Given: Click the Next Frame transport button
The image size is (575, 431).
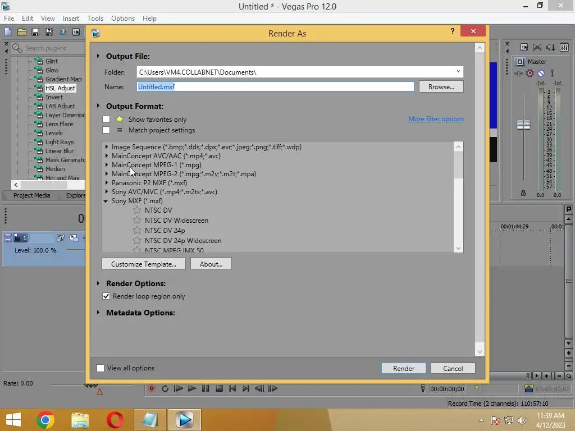Looking at the screenshot, I should [273, 388].
